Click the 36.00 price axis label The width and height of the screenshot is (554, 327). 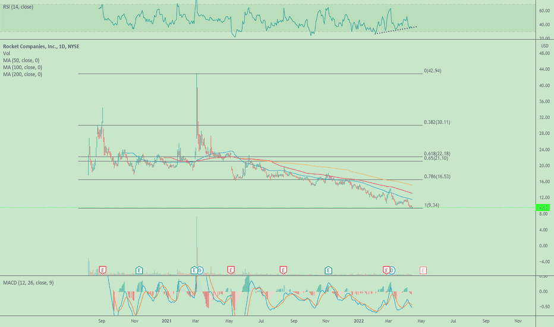(544, 102)
